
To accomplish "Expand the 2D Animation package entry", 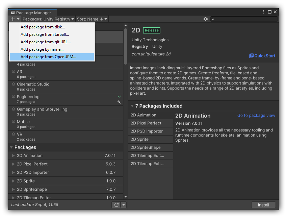I will 13,156.
